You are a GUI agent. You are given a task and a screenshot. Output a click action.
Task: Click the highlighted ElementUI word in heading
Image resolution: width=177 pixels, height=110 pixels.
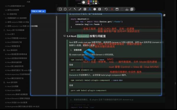pyautogui.click(x=83, y=36)
